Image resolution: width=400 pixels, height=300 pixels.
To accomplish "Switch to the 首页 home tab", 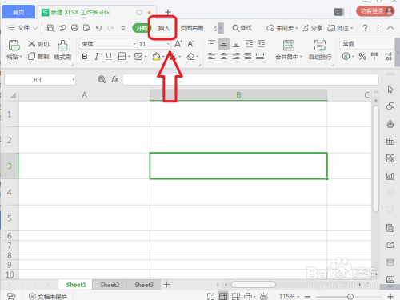I will tap(18, 12).
